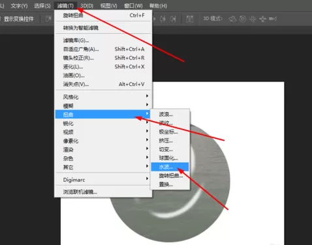Viewport: 312px width, 245px height.
Task: Expand the 模糊 blur submenu
Action: pyautogui.click(x=103, y=106)
